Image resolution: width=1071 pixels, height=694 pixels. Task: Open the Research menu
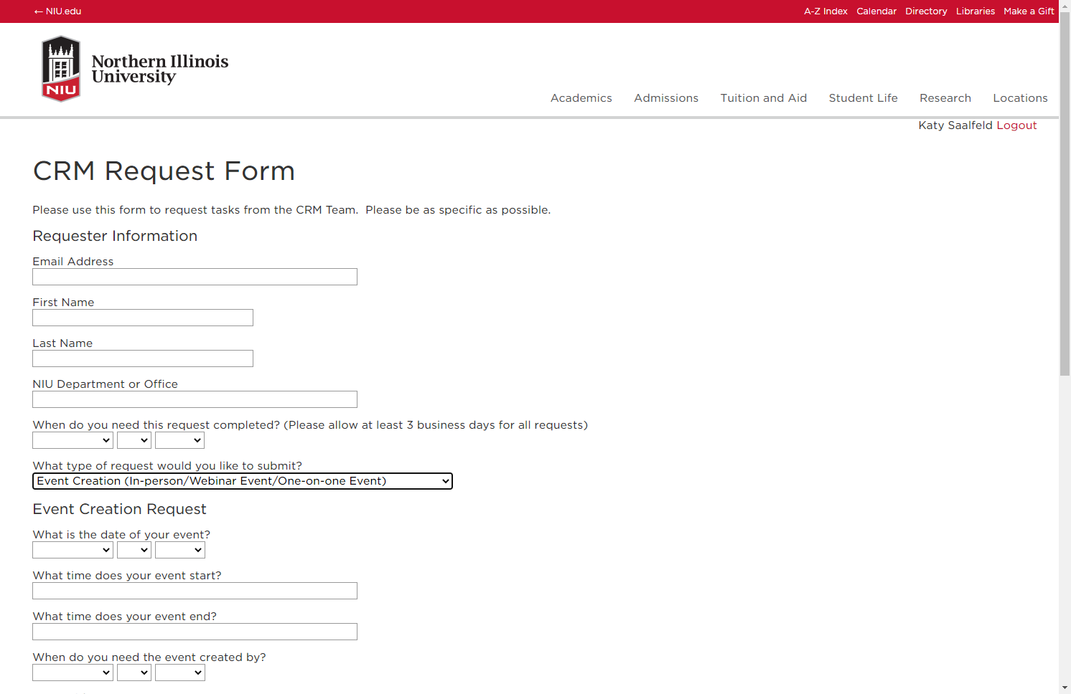(x=945, y=98)
